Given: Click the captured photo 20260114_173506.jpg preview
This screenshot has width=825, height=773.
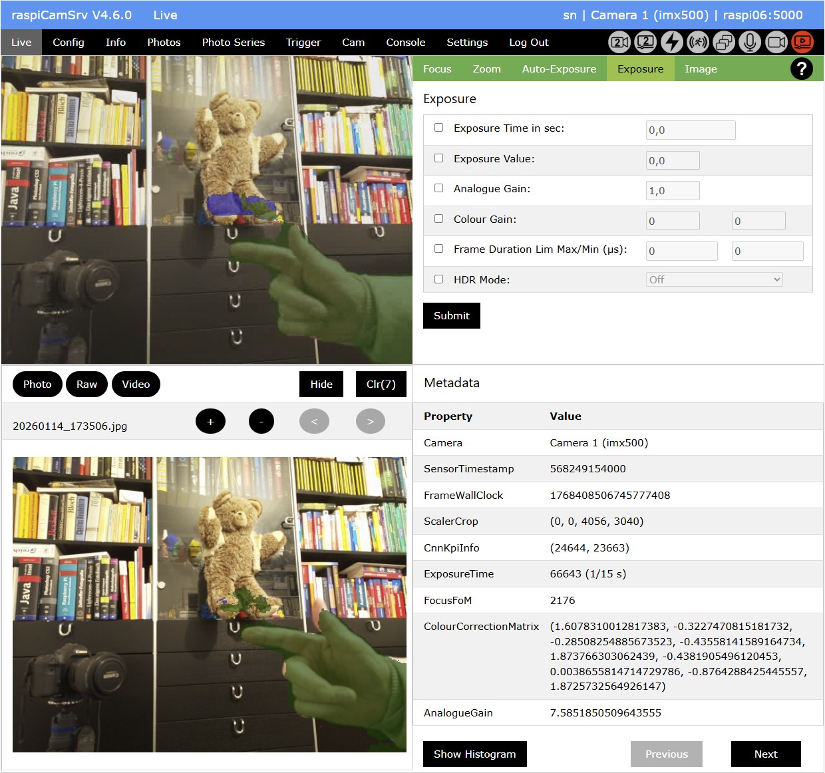Looking at the screenshot, I should 209,604.
